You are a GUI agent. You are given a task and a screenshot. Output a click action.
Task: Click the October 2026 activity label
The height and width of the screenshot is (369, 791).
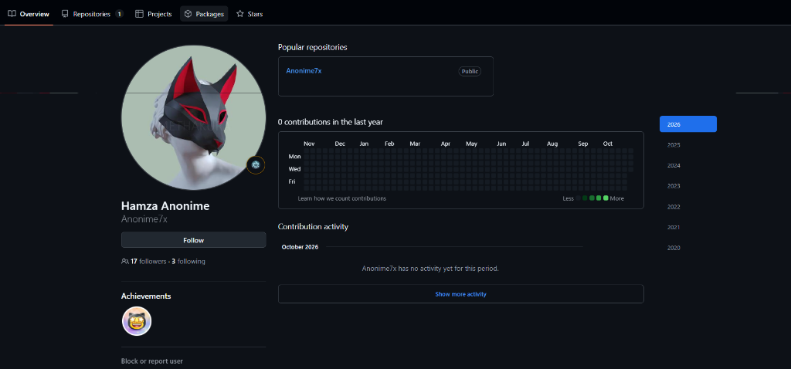[x=300, y=247]
